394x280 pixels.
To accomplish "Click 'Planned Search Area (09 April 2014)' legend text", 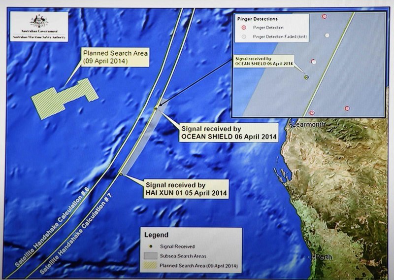I will tap(199, 266).
